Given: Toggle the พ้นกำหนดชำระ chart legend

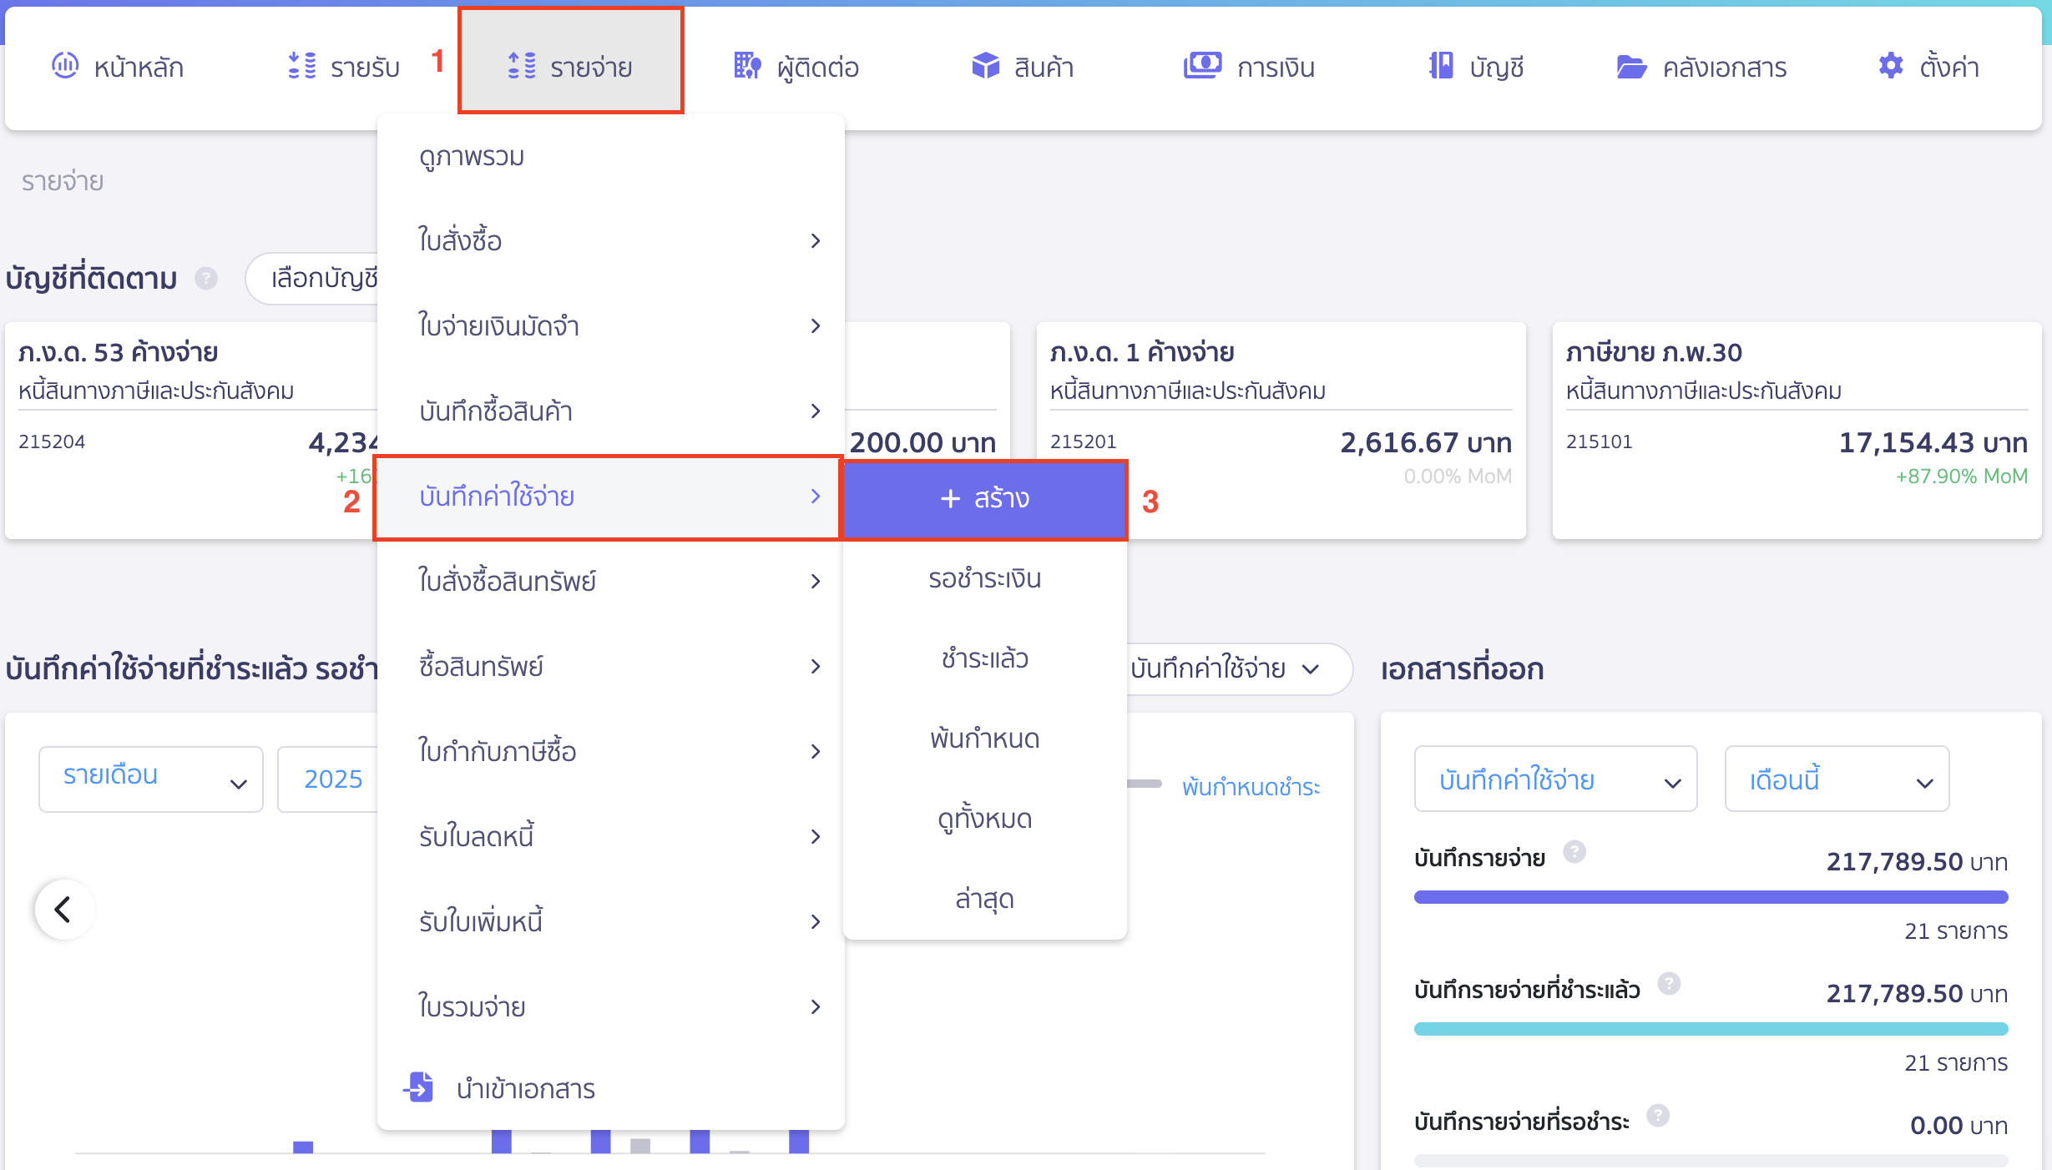Looking at the screenshot, I should [1251, 786].
